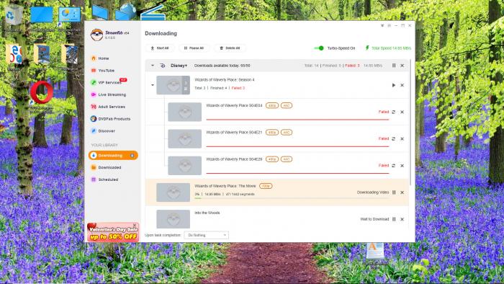Retry the failed S04E21 episode download

393,138
